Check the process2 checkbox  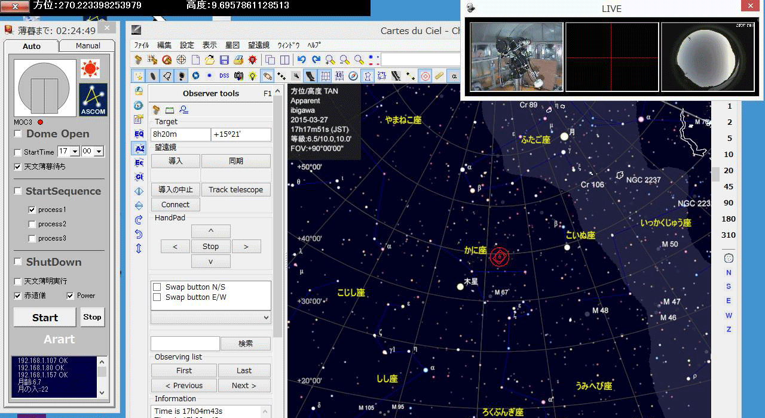click(x=32, y=224)
